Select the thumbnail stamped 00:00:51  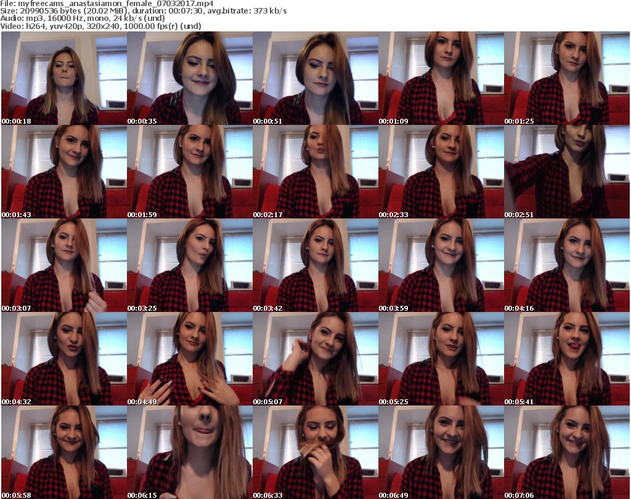click(315, 78)
